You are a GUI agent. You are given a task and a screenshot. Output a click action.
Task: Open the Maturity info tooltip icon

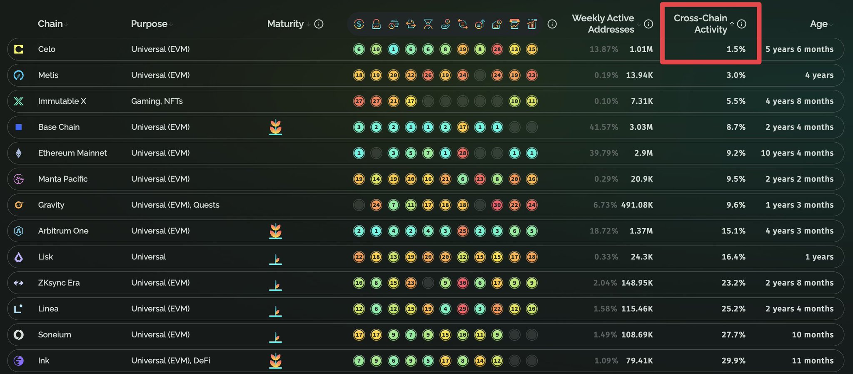pos(319,24)
